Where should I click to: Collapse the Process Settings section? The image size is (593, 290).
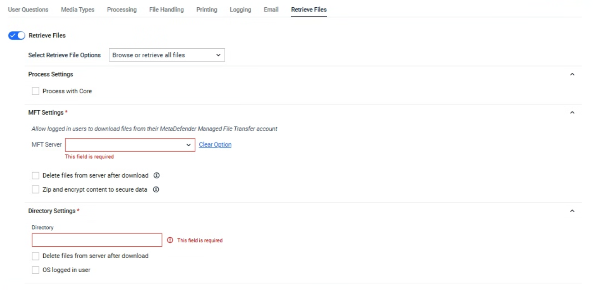coord(572,75)
